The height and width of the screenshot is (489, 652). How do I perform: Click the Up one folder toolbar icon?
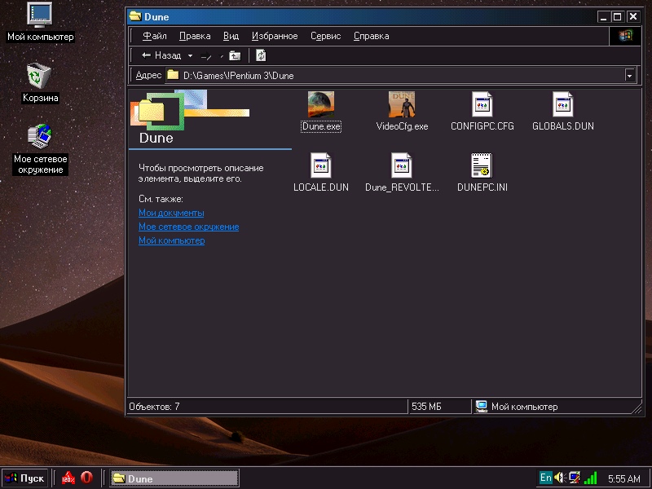tap(235, 55)
